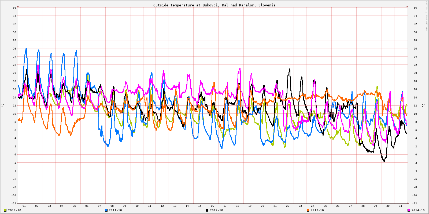Viewport: 429px width, 214px height.
Task: Click the RRDTOOL / TOBI OETIKER watermark
Action: click(426, 16)
